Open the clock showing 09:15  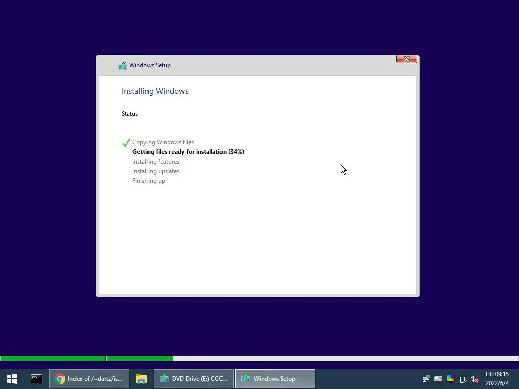pos(497,379)
